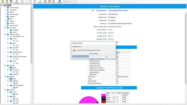Image resolution: width=187 pixels, height=105 pixels.
Task: Collapse the Auto Acknowledges node
Action: tap(8, 85)
